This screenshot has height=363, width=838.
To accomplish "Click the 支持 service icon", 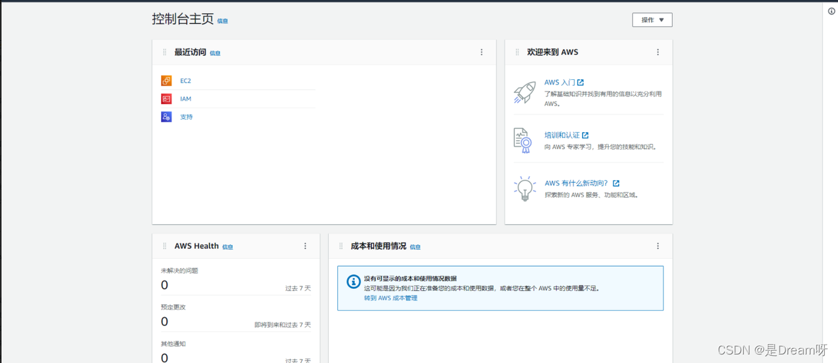I will point(166,117).
